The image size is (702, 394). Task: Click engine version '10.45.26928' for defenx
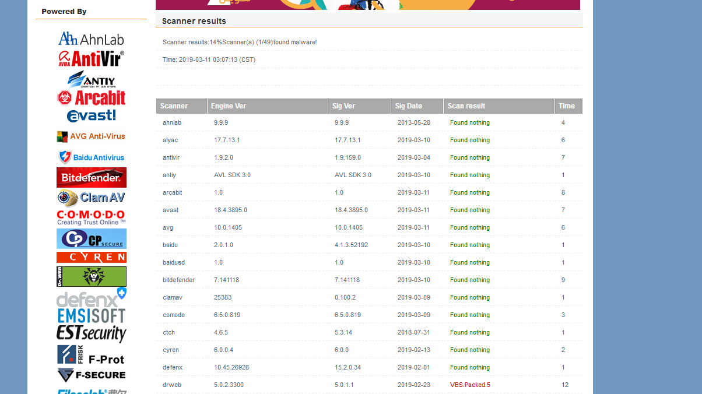(x=231, y=367)
